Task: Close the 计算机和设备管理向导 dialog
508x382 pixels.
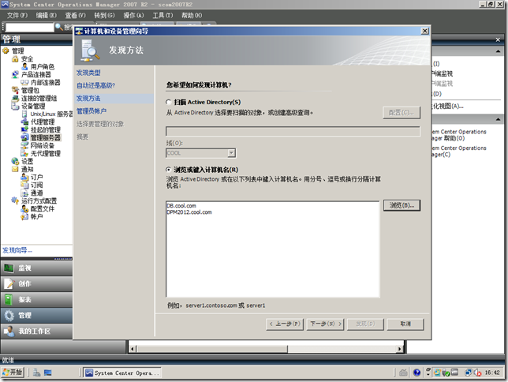Action: 424,31
